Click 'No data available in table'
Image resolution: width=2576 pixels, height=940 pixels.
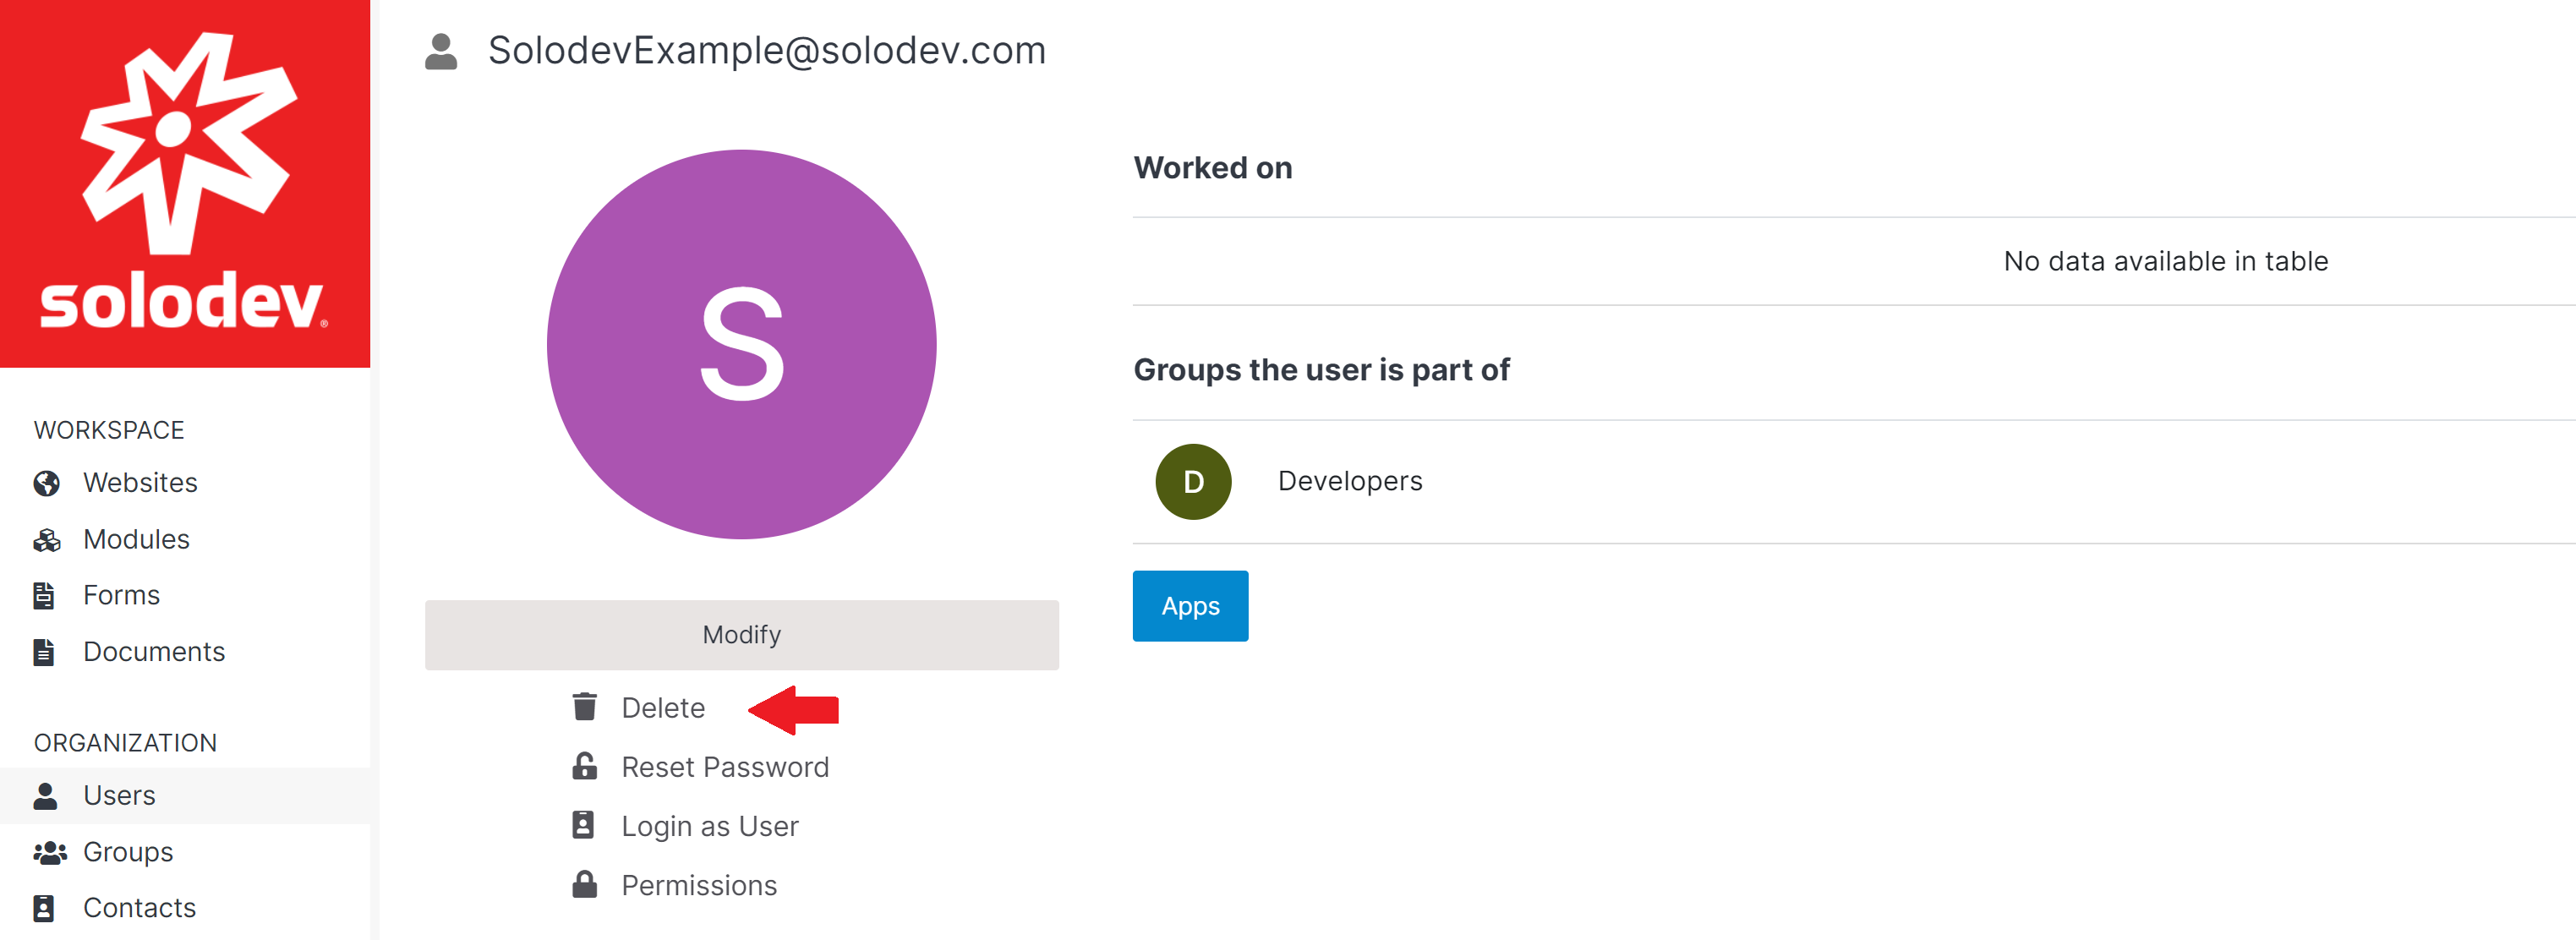pos(2166,261)
